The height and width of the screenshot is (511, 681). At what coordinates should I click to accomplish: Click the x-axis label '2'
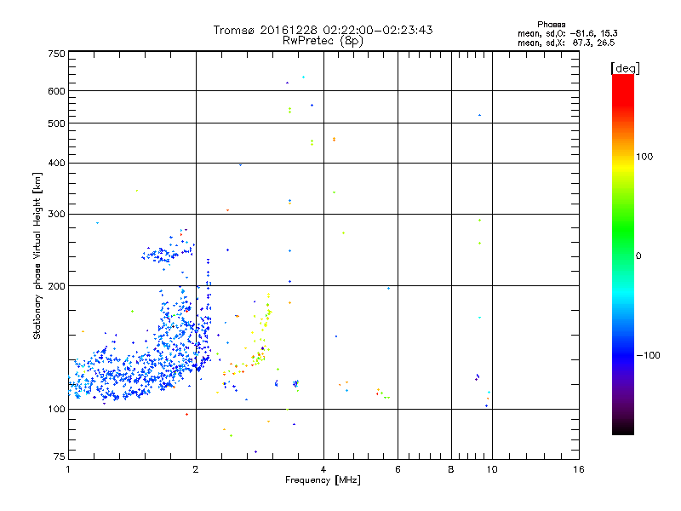196,469
